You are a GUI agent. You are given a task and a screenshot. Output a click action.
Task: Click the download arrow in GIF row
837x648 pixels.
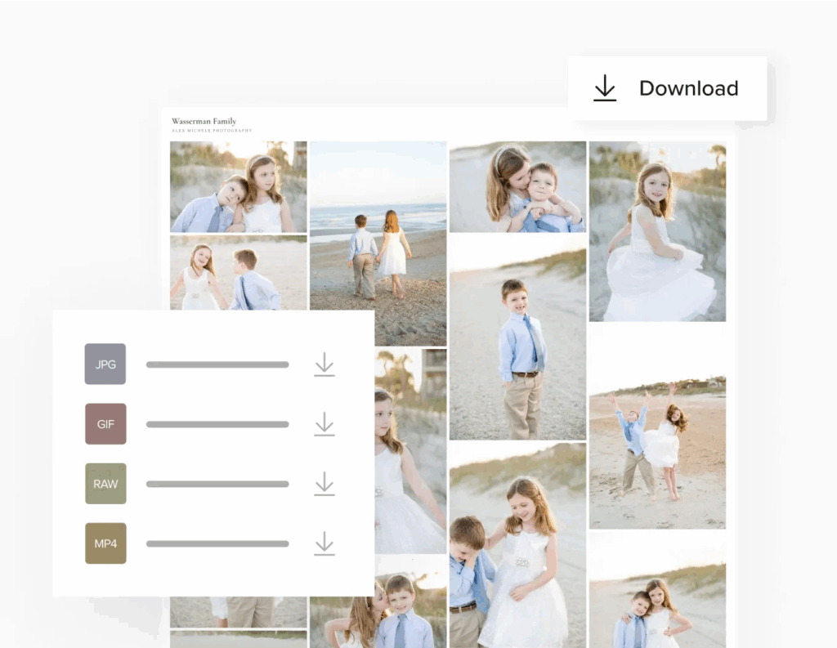tap(325, 424)
